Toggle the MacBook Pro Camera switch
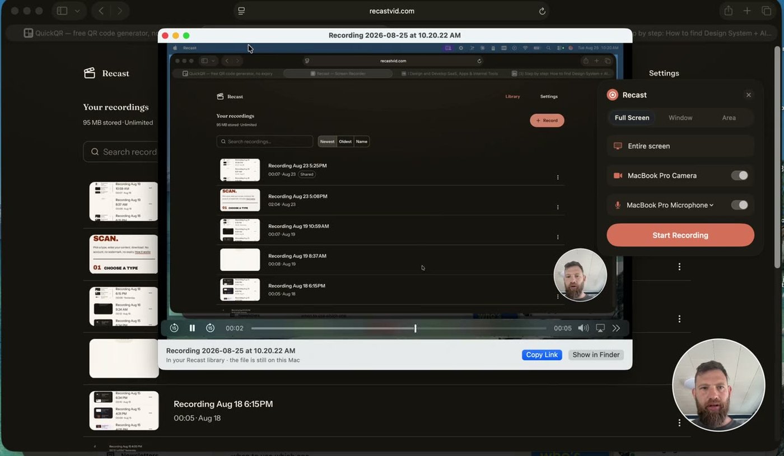784x456 pixels. tap(739, 175)
